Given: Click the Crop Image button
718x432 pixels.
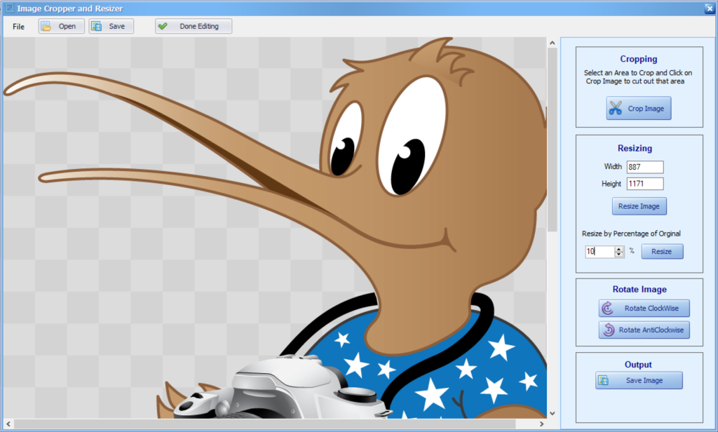Looking at the screenshot, I should click(639, 108).
